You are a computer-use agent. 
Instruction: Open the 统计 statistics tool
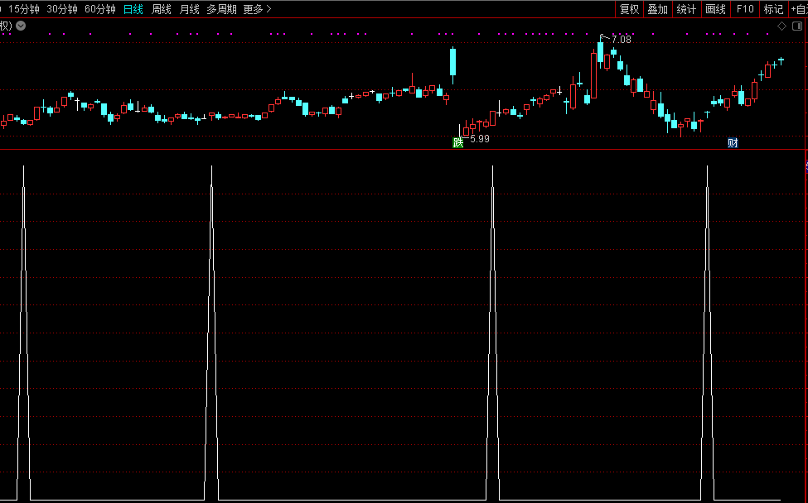pos(686,9)
